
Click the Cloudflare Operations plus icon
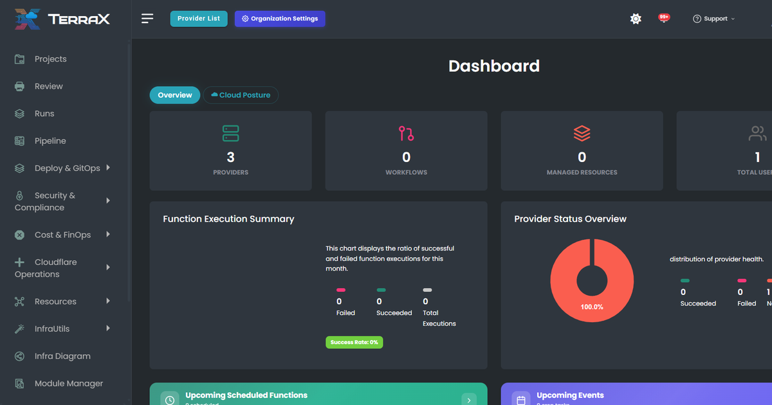20,262
